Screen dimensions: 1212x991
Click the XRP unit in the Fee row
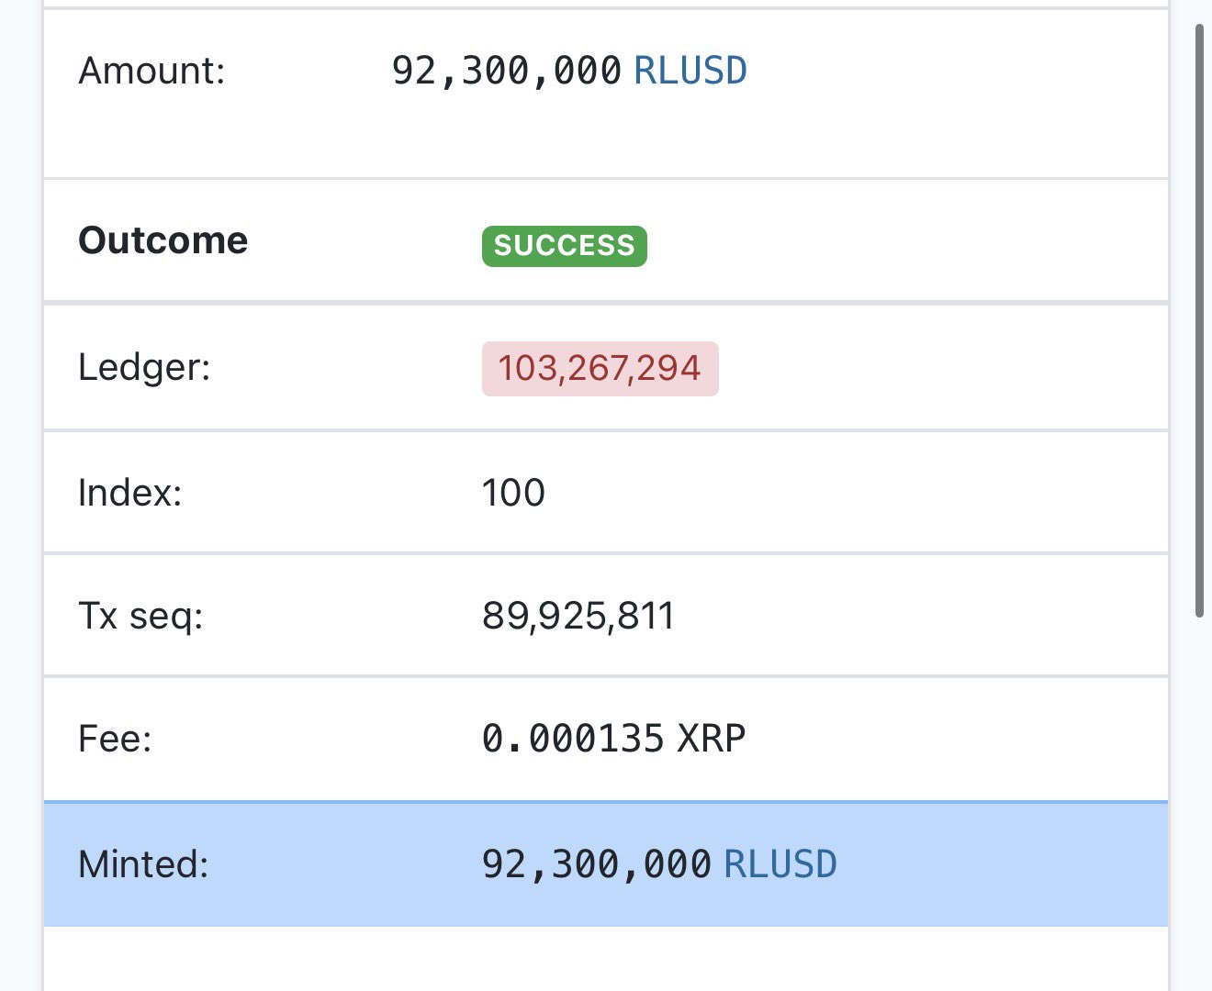point(712,739)
